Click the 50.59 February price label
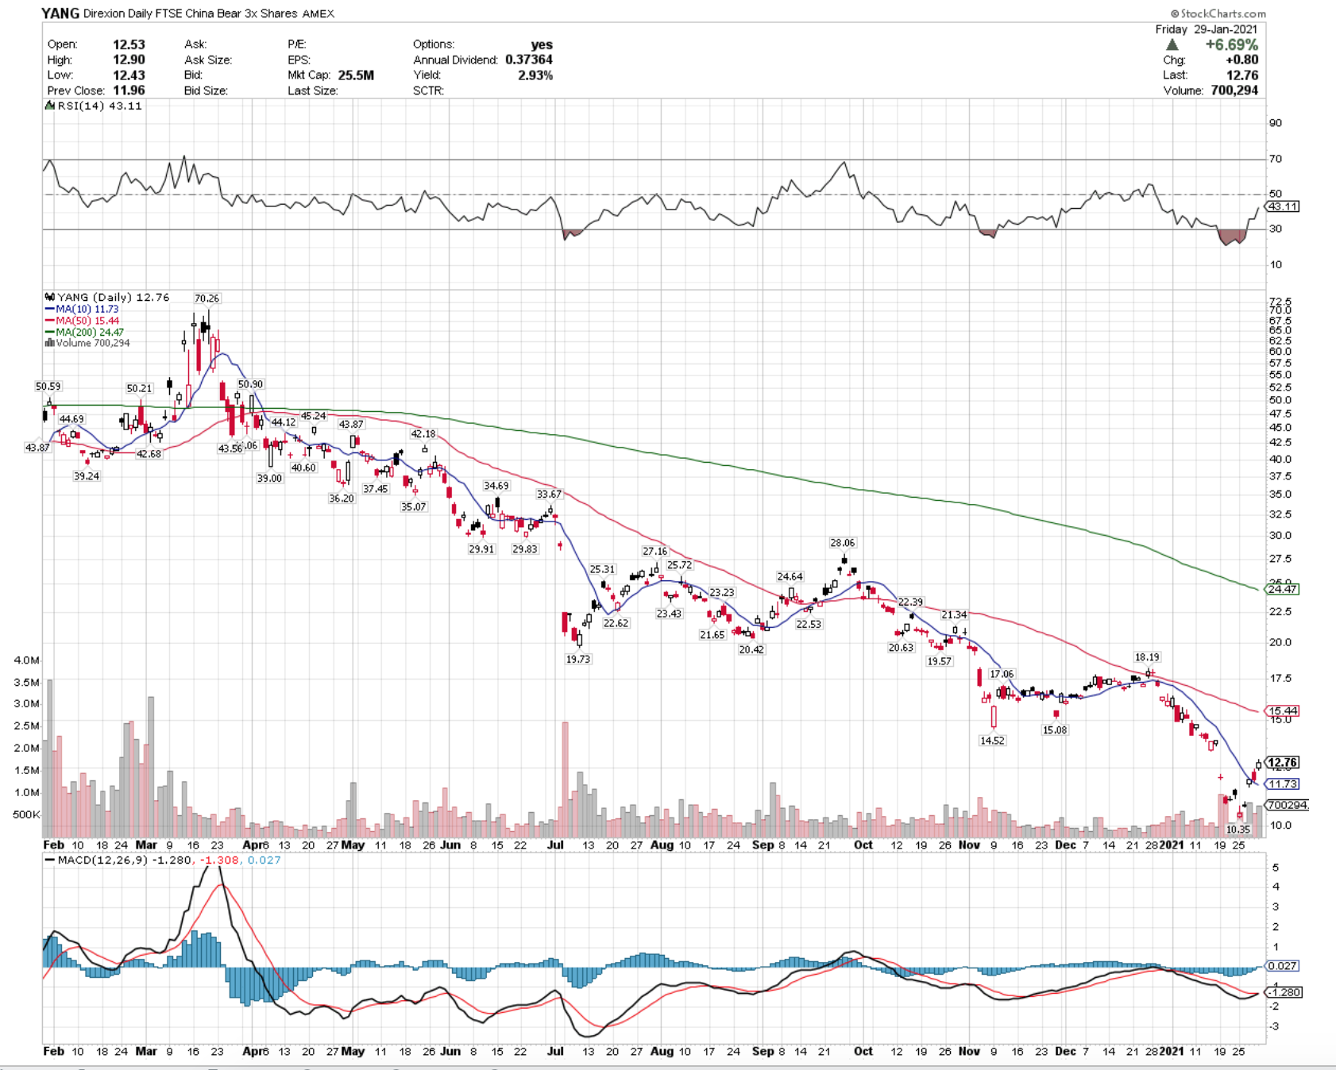This screenshot has width=1336, height=1070. (48, 387)
